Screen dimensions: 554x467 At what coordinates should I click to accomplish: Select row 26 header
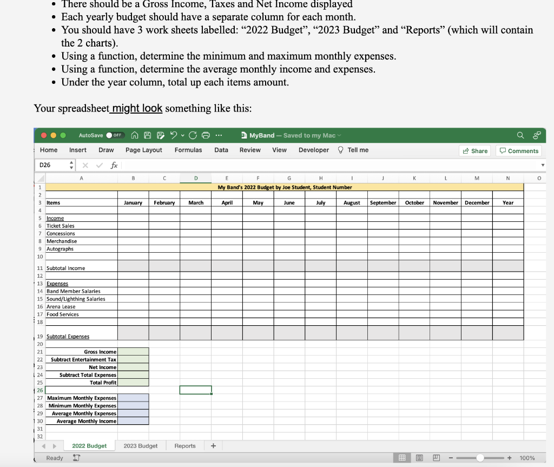40,390
